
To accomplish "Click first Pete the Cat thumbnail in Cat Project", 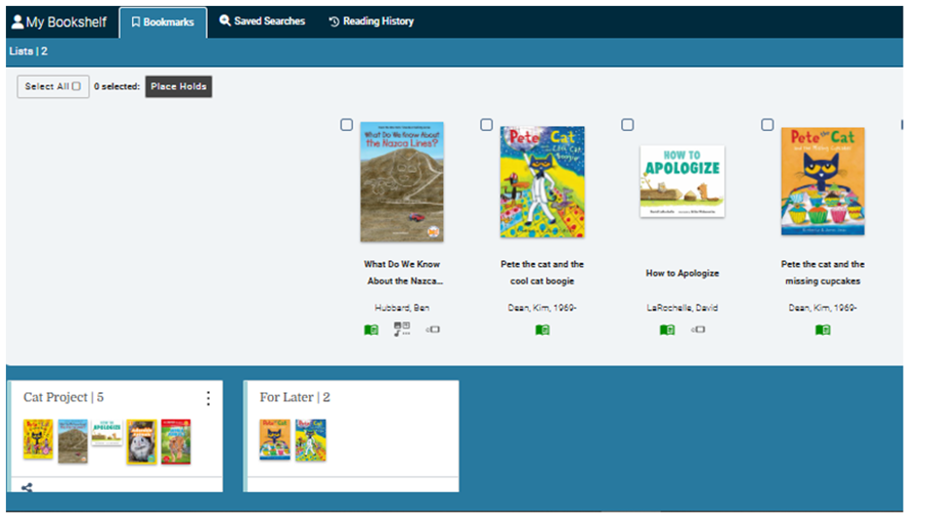I will click(38, 439).
